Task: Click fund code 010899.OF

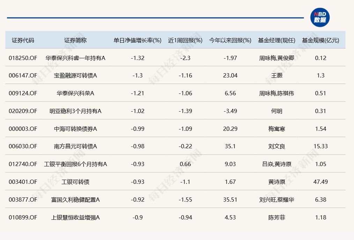Action: pos(23,217)
